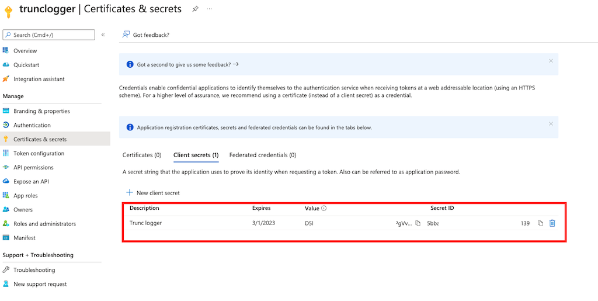The width and height of the screenshot is (598, 301).
Task: Open App roles page
Action: coord(26,196)
